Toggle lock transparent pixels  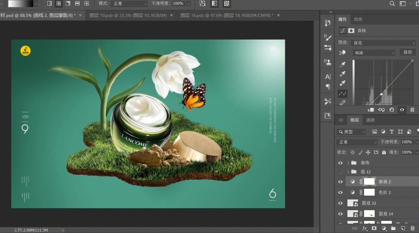click(353, 152)
